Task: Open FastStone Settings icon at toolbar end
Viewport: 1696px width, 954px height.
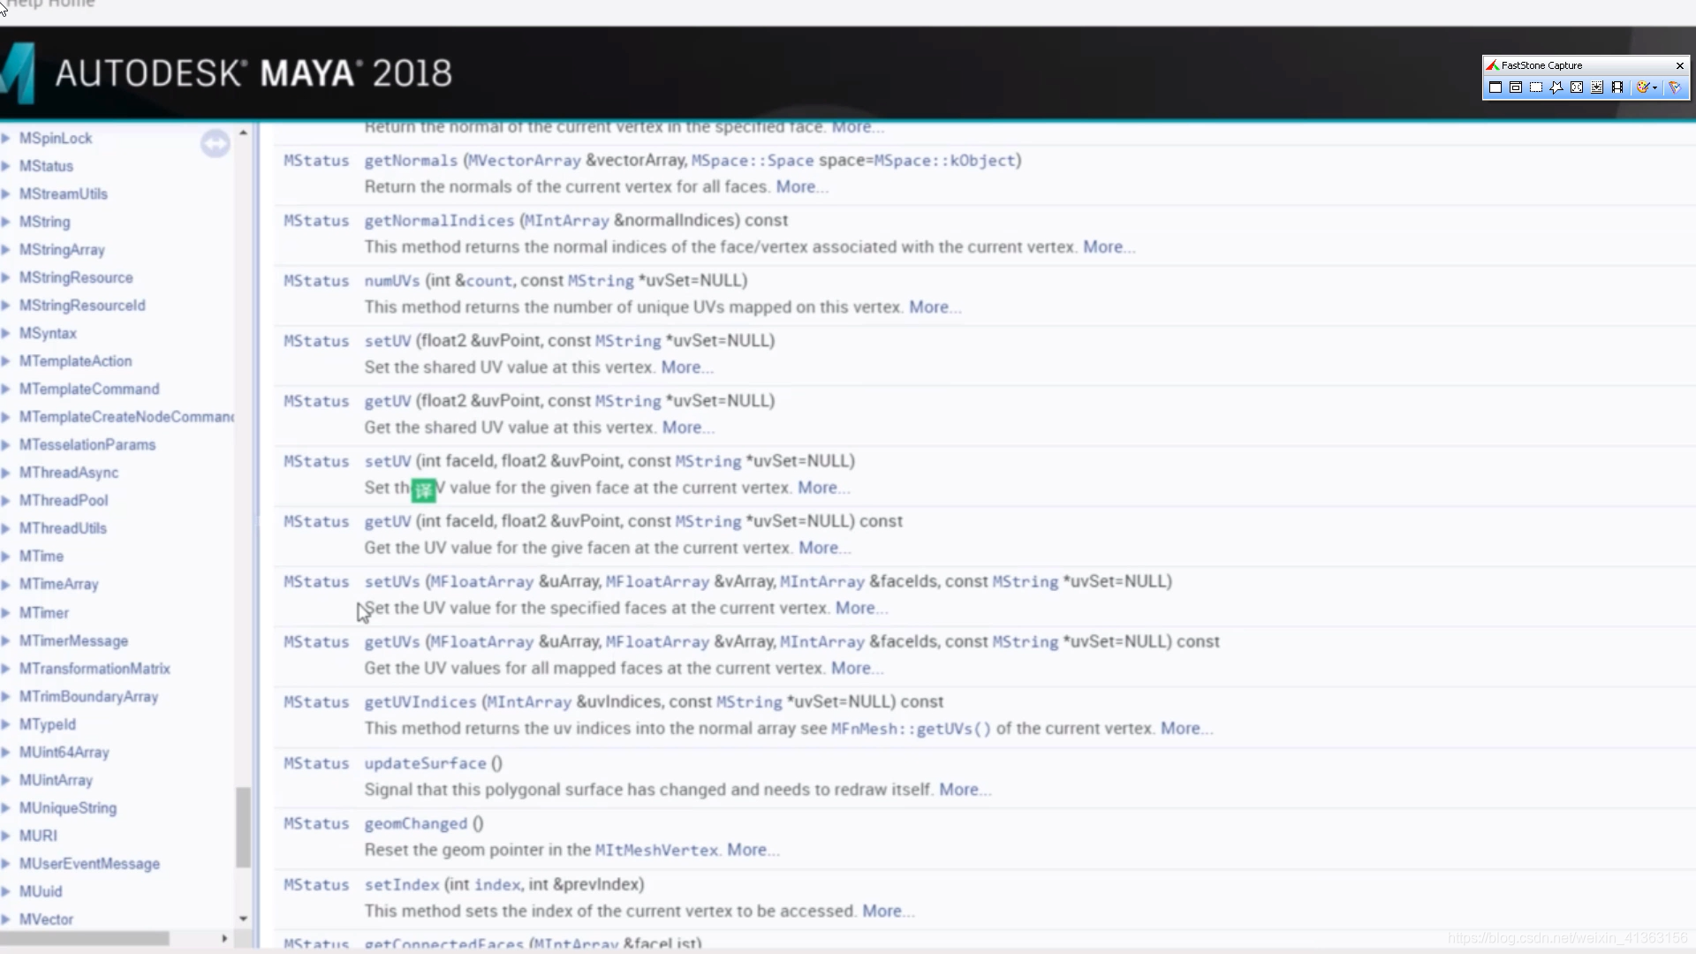Action: (1675, 87)
